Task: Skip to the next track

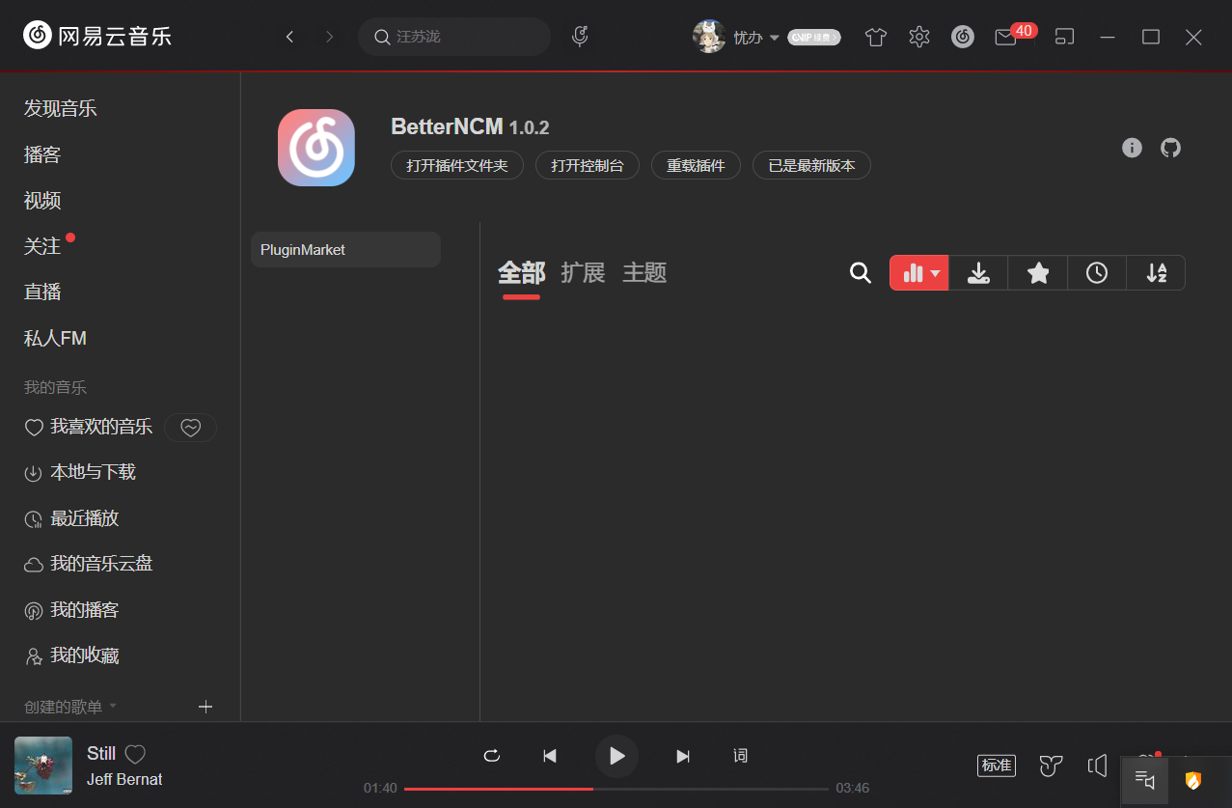Action: coord(683,756)
